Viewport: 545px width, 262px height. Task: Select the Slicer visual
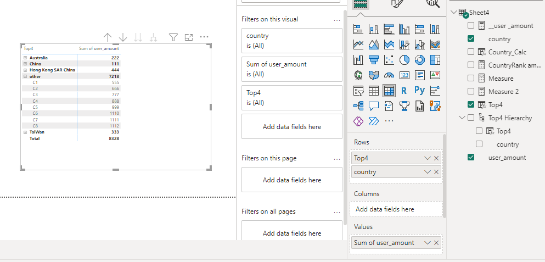(358, 91)
